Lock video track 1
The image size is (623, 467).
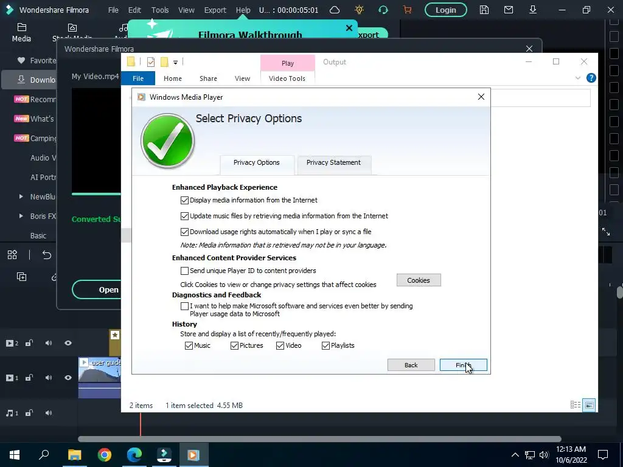tap(29, 378)
